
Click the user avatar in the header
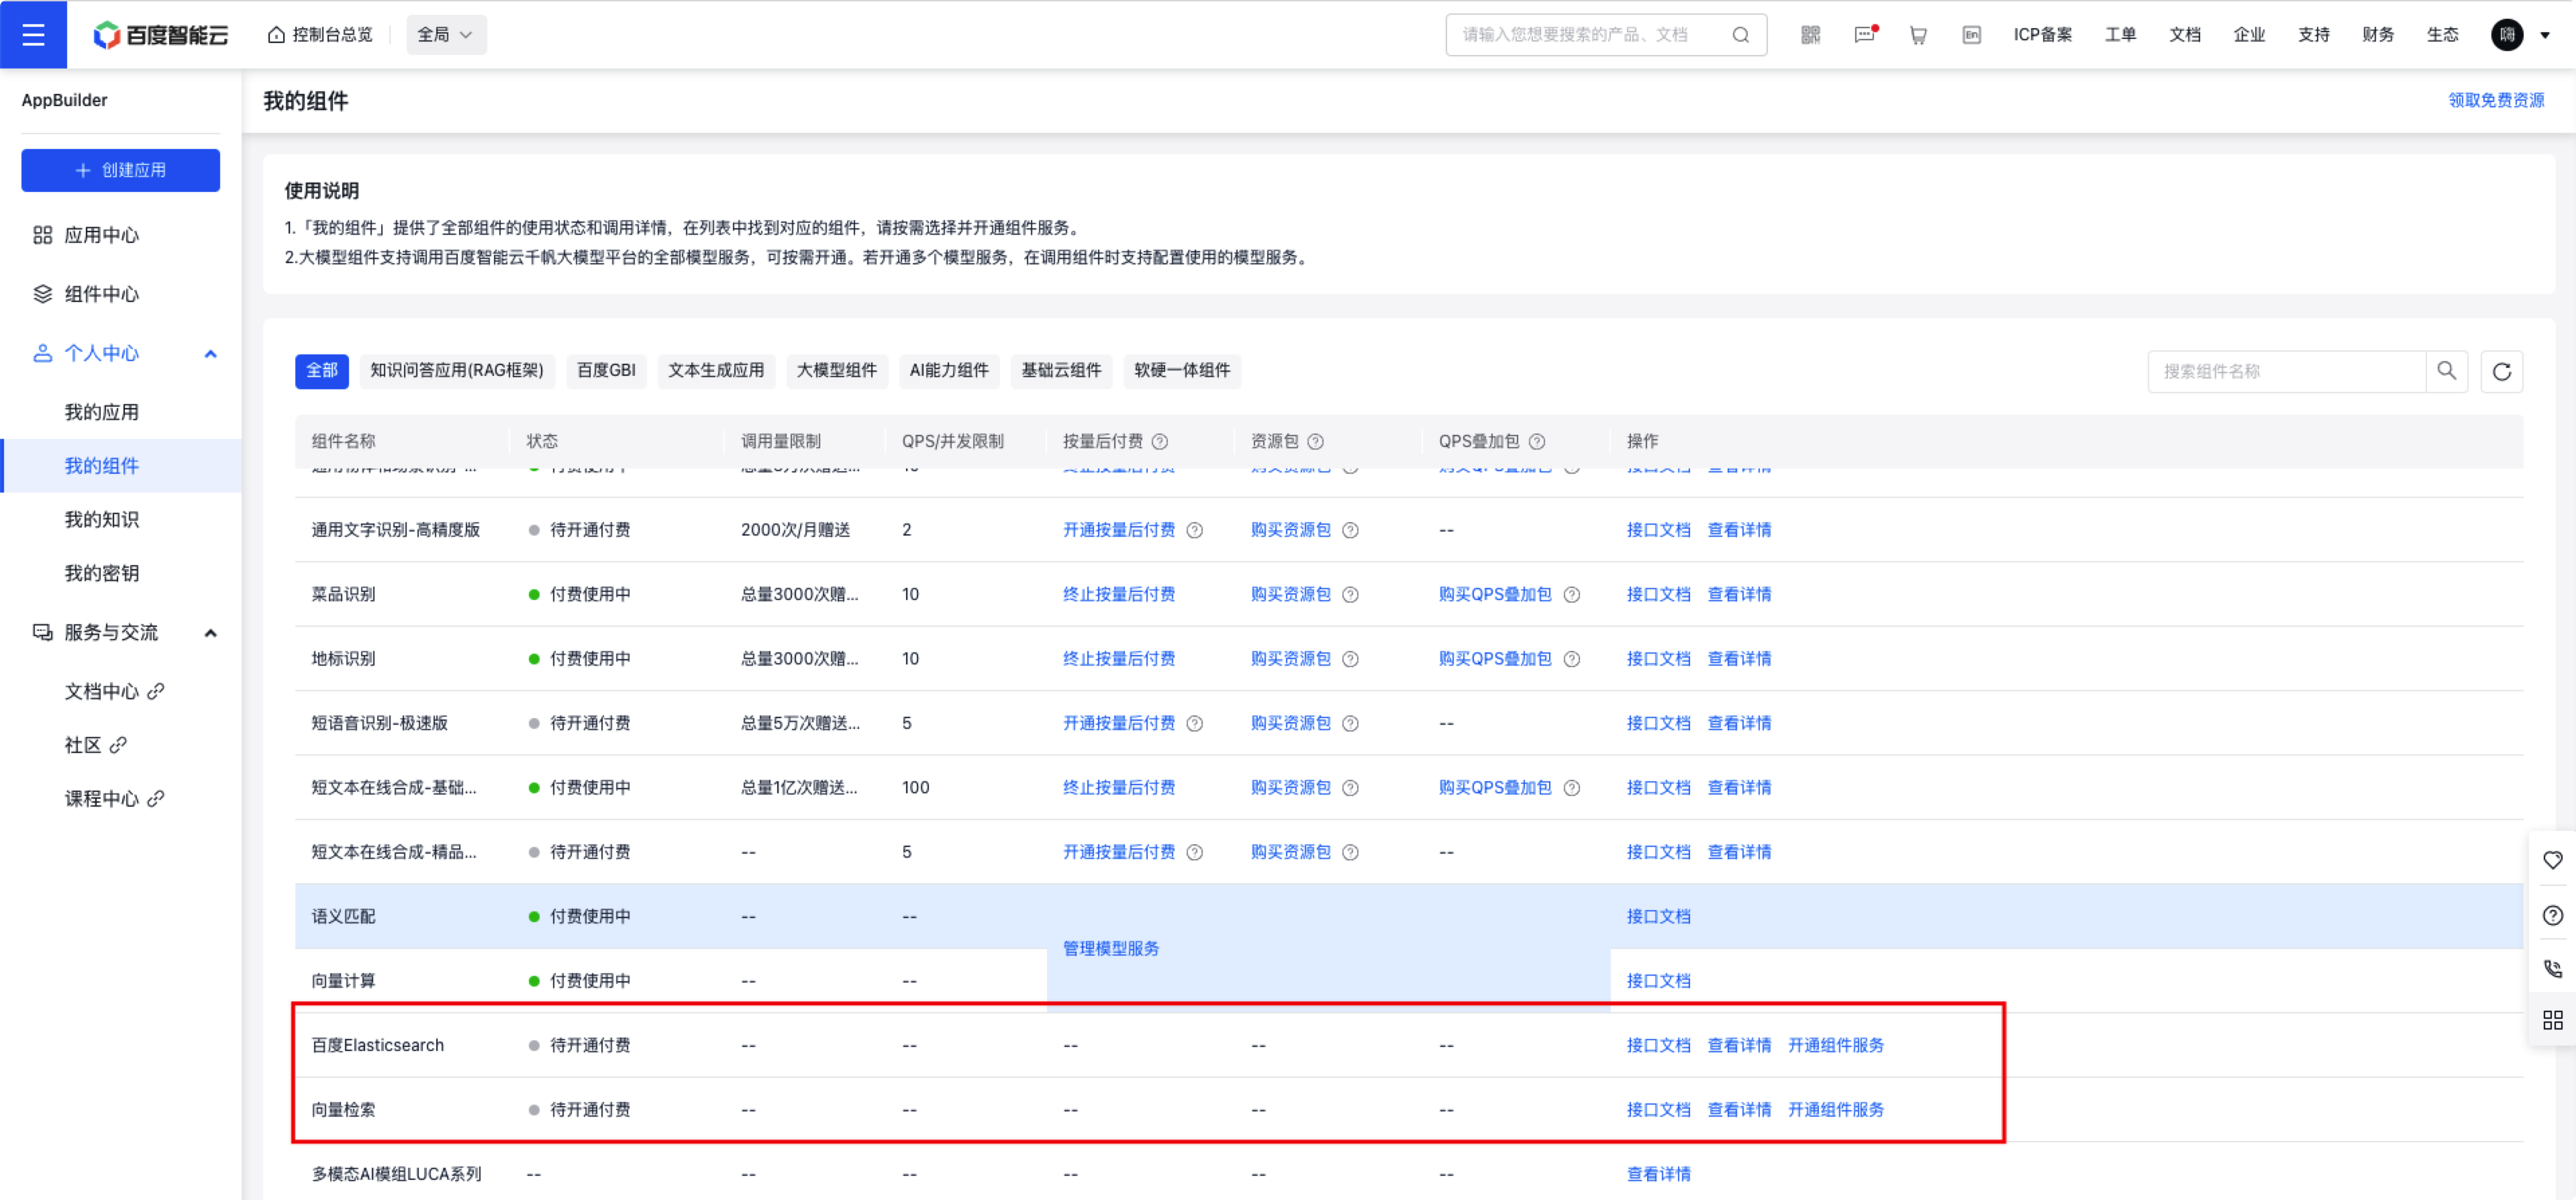pos(2507,35)
